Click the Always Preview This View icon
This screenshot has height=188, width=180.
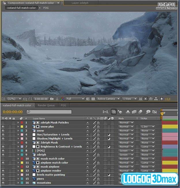coord(3,99)
